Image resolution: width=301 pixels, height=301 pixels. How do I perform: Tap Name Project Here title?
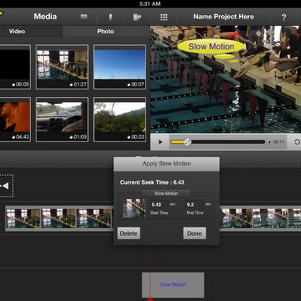(x=223, y=17)
